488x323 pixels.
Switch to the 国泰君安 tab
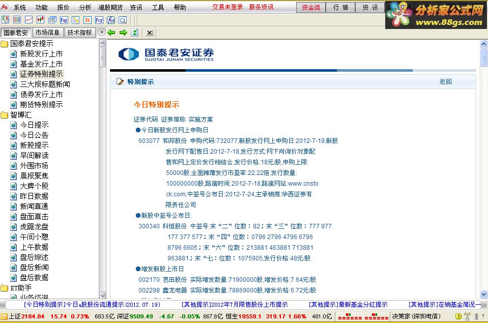16,33
